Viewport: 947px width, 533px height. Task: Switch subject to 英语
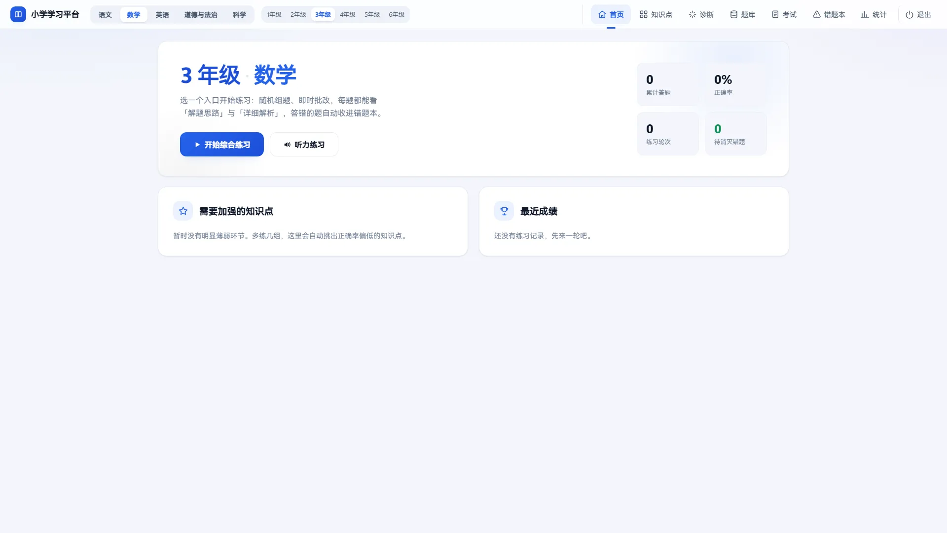pyautogui.click(x=162, y=14)
